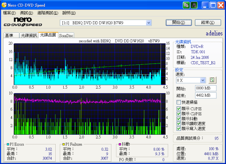Click the save floppy disk icon
Screen dimensions: 226x164
(194, 5)
